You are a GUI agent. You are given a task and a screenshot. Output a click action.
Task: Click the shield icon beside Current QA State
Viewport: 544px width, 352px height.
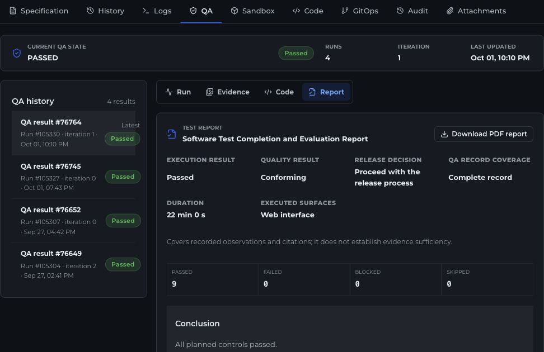pyautogui.click(x=17, y=53)
